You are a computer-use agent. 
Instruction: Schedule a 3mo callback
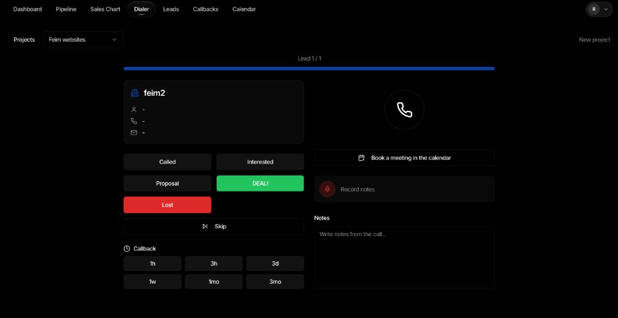[x=275, y=282]
